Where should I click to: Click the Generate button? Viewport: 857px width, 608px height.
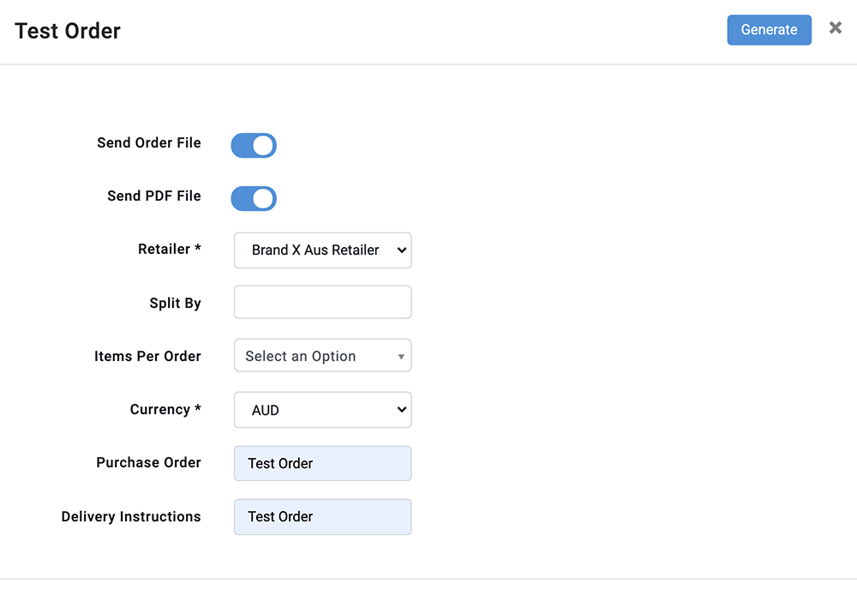click(x=769, y=30)
